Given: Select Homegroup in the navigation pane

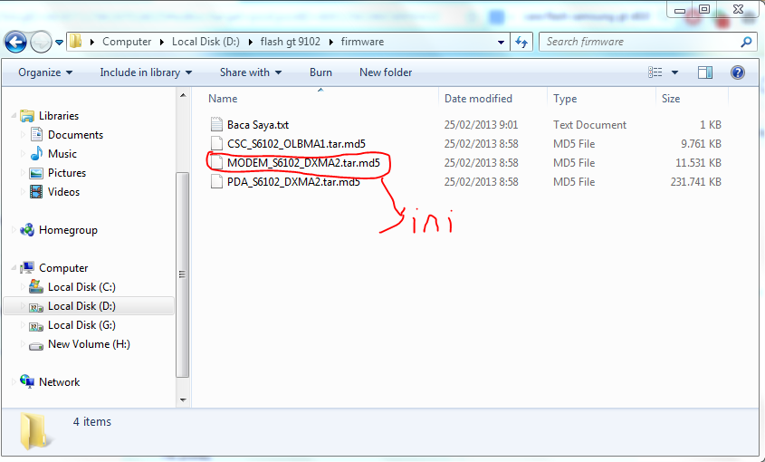Looking at the screenshot, I should (68, 230).
